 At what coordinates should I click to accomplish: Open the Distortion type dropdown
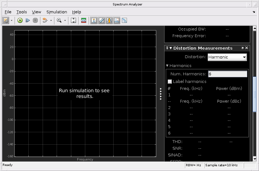(x=227, y=57)
